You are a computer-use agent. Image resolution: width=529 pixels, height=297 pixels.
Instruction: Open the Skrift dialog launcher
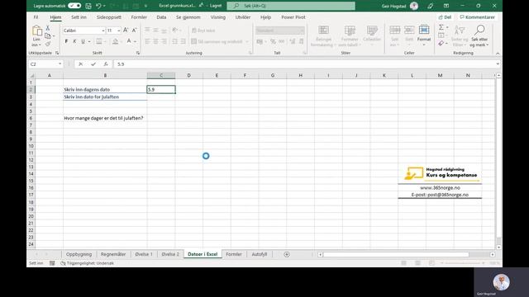(138, 53)
